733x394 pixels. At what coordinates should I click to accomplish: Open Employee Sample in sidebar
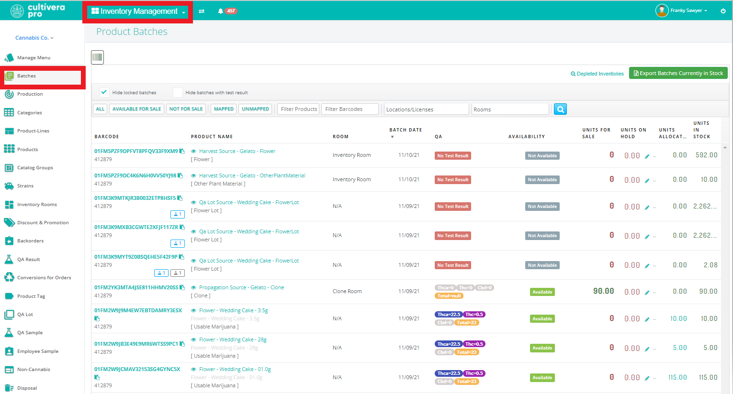pos(38,351)
